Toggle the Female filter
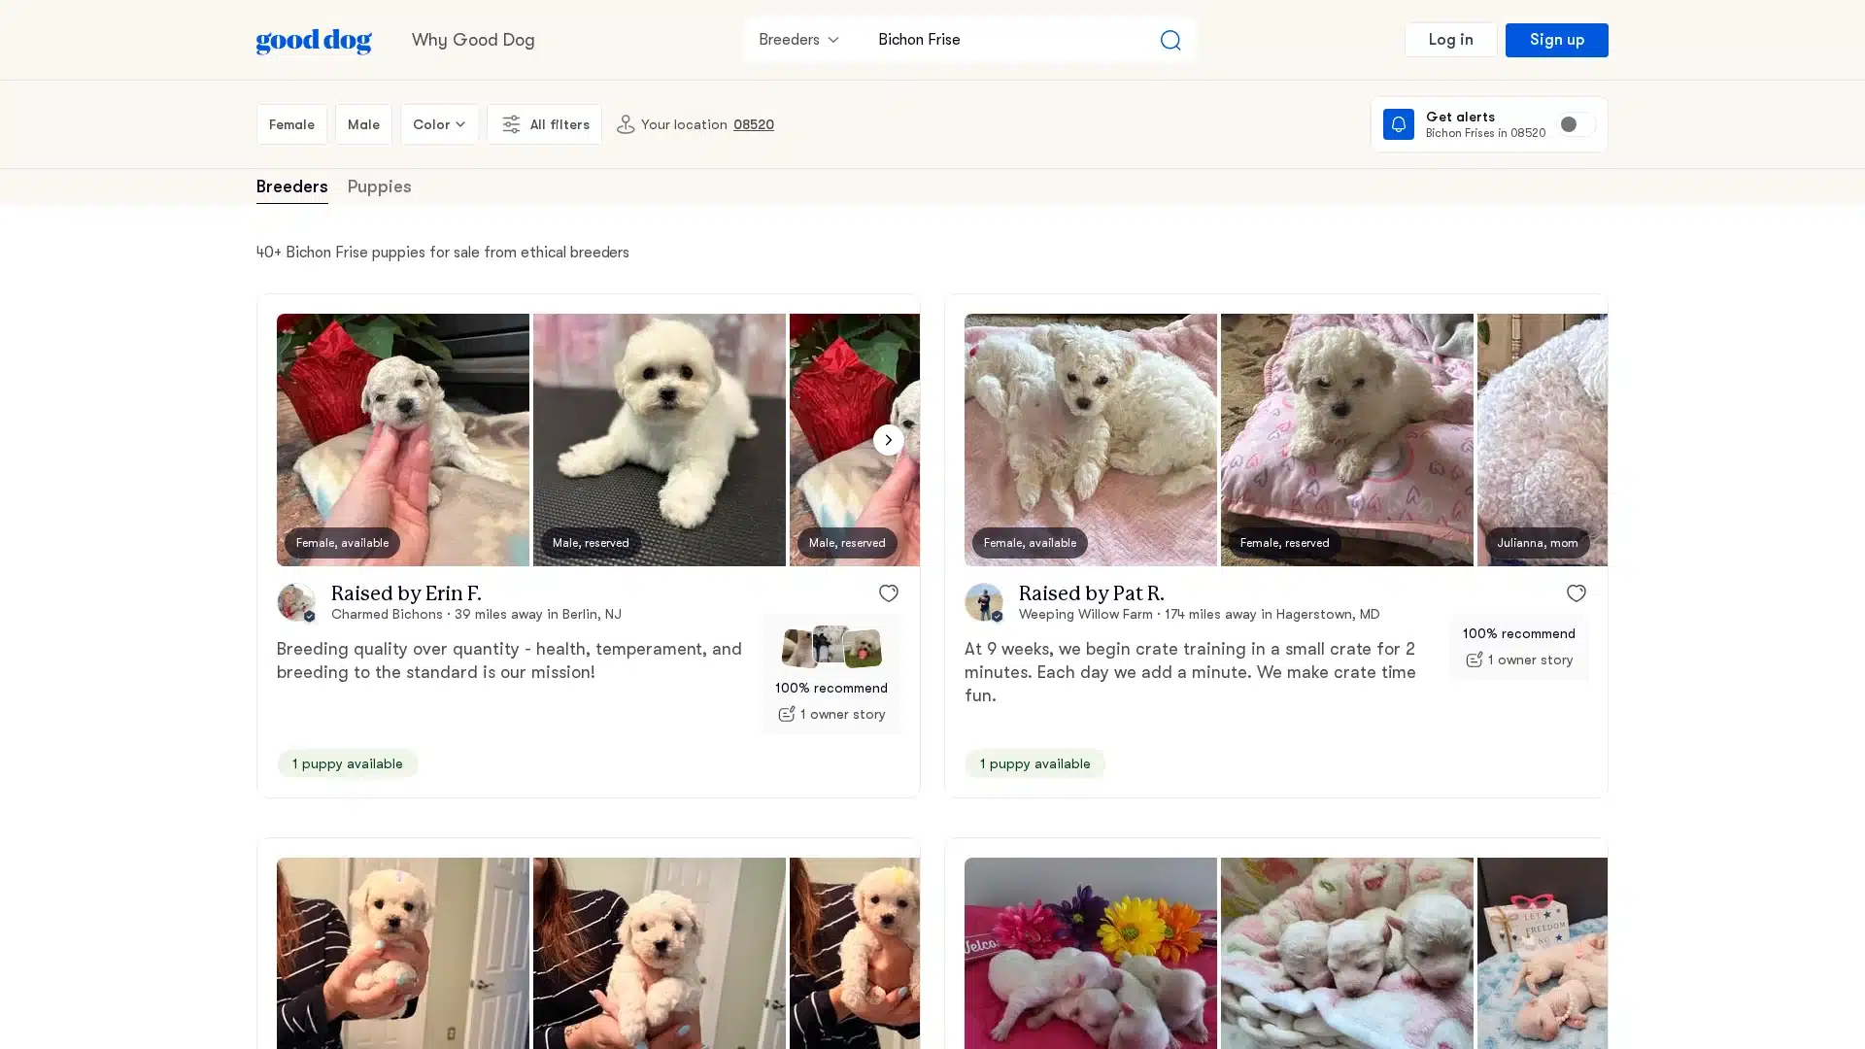Image resolution: width=1865 pixels, height=1049 pixels. [291, 124]
